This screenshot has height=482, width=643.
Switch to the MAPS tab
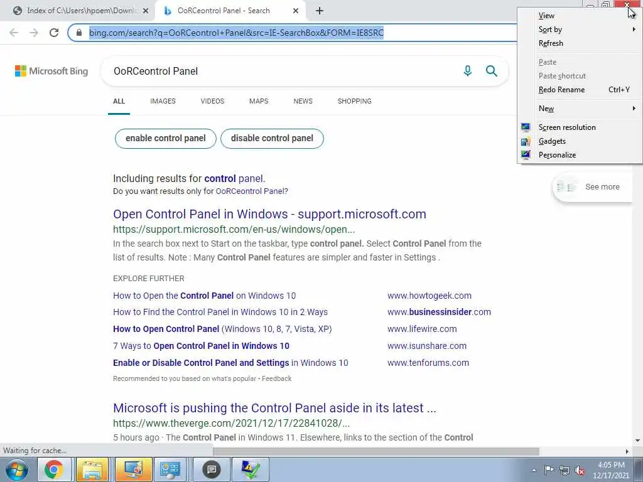pos(259,101)
